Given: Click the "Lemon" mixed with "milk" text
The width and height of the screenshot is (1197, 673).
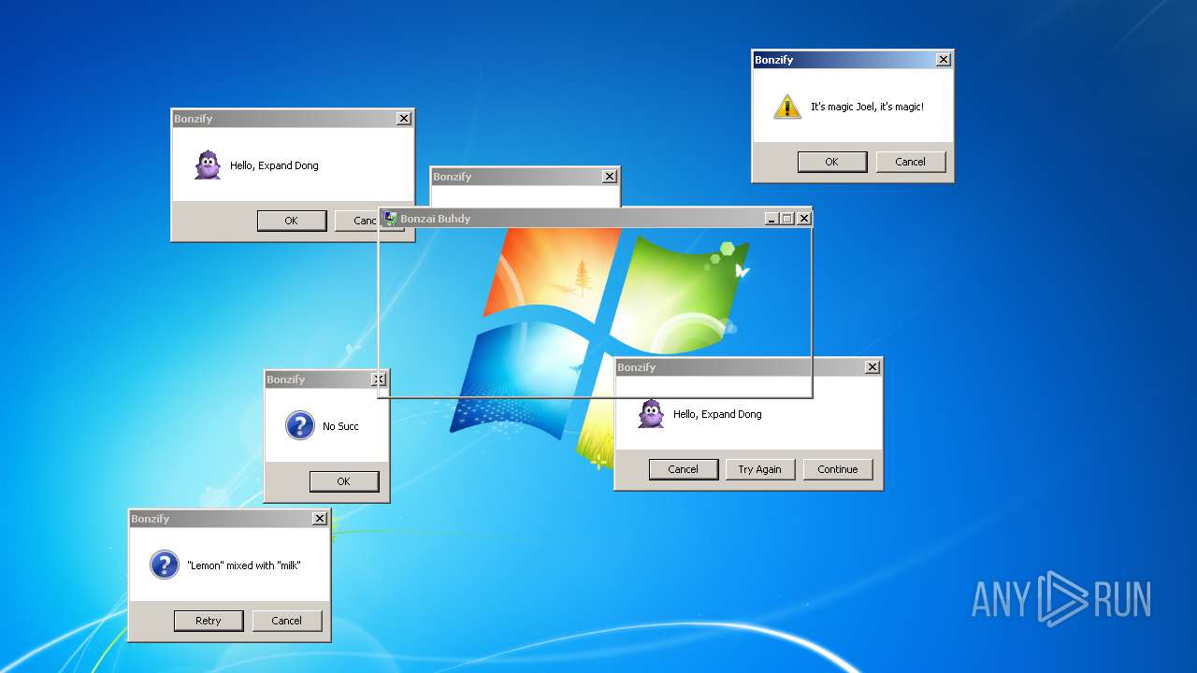Looking at the screenshot, I should click(244, 566).
